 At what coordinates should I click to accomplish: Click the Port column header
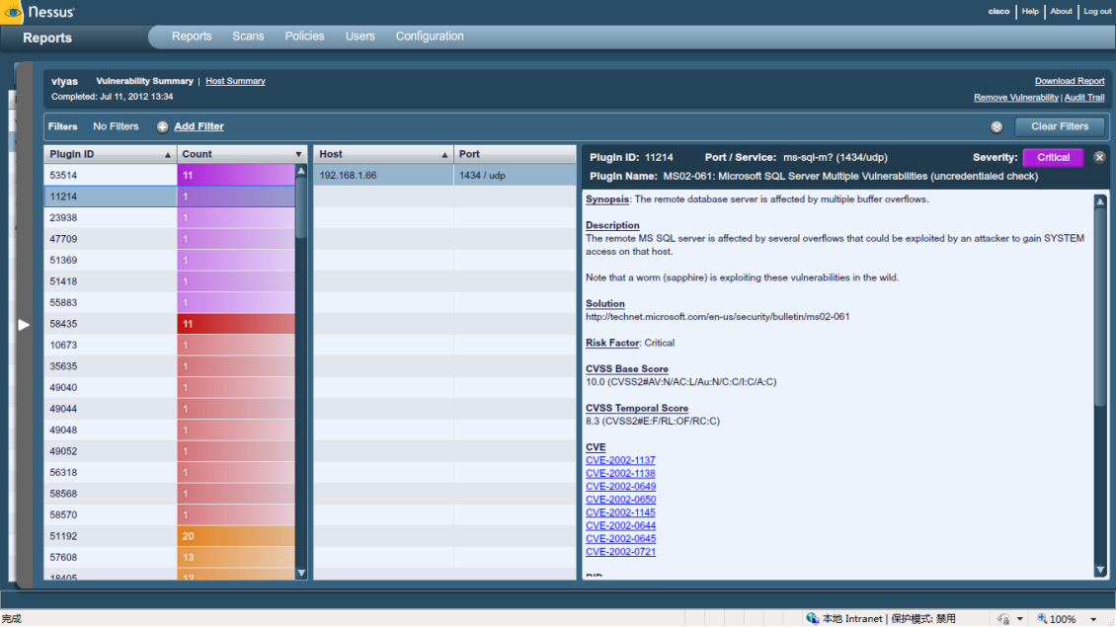point(515,154)
